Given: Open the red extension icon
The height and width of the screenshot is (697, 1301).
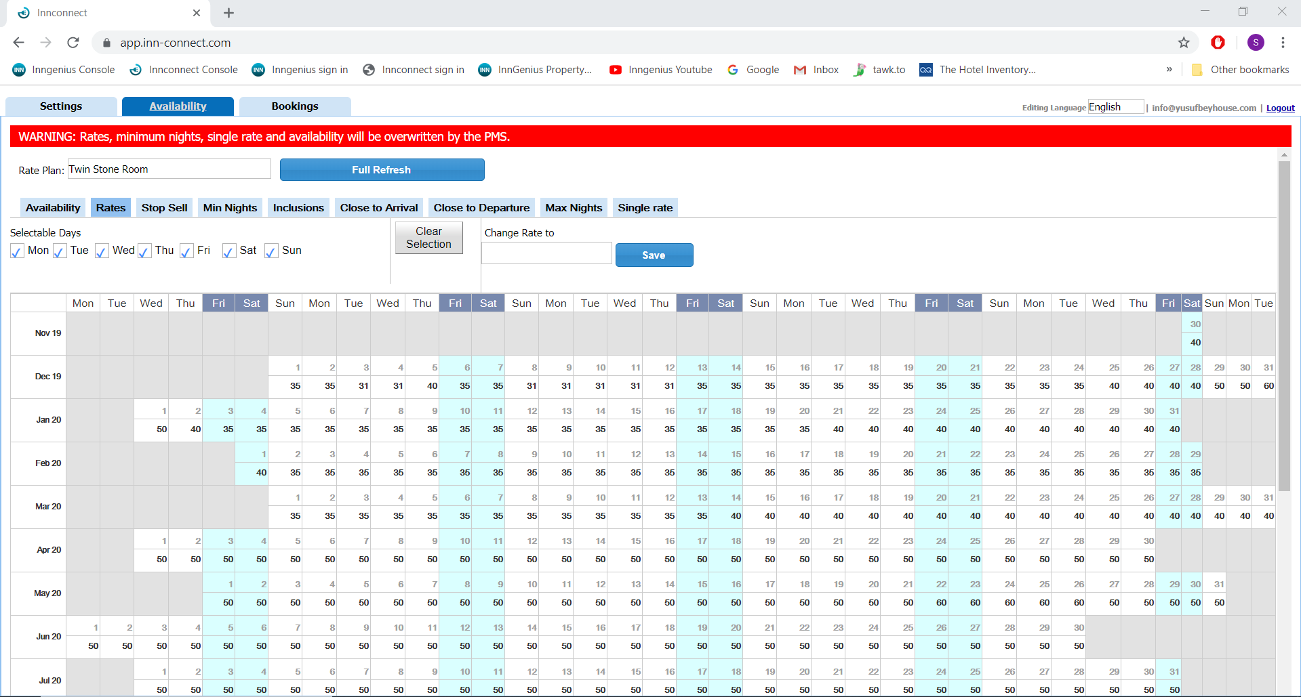Looking at the screenshot, I should 1218,43.
